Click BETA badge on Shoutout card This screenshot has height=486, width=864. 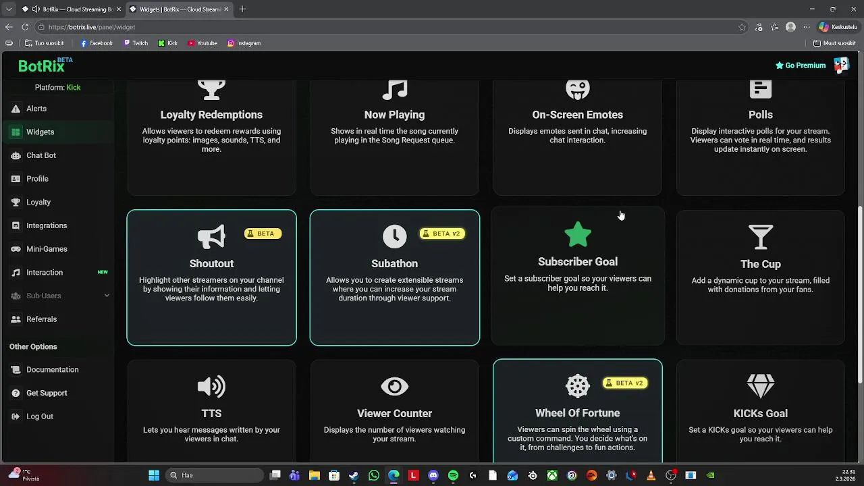263,234
